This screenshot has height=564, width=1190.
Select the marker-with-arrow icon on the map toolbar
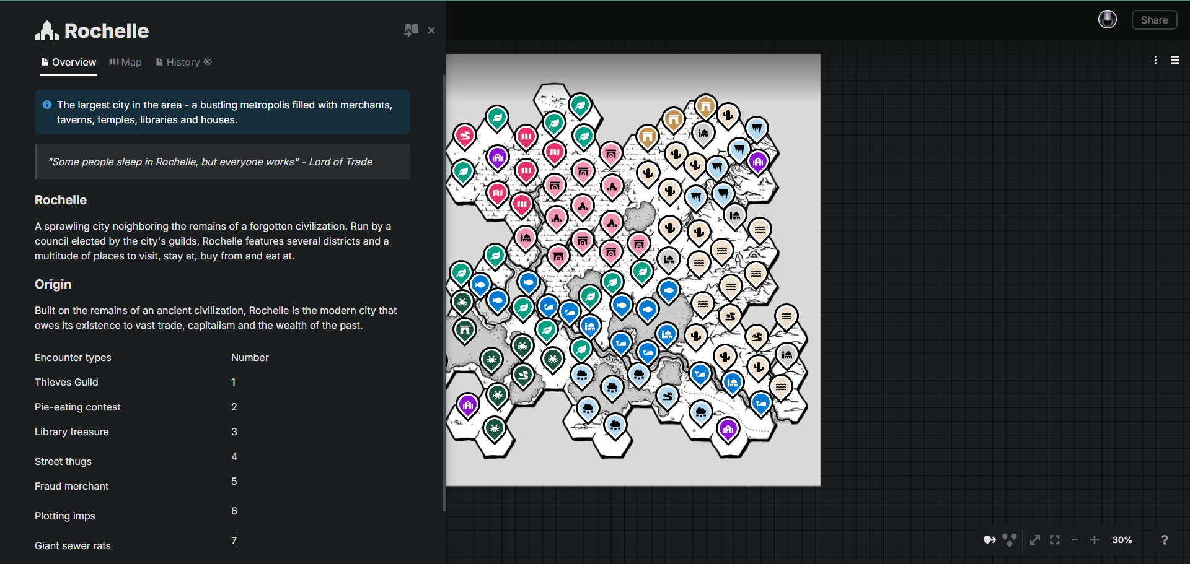point(990,540)
